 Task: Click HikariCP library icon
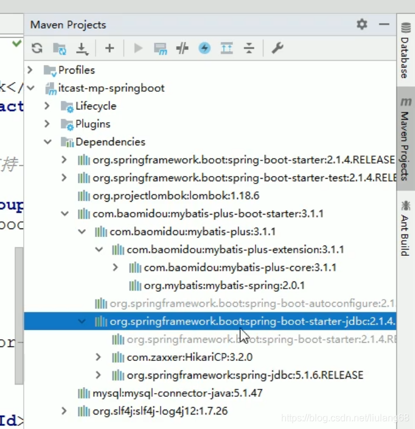(x=118, y=357)
